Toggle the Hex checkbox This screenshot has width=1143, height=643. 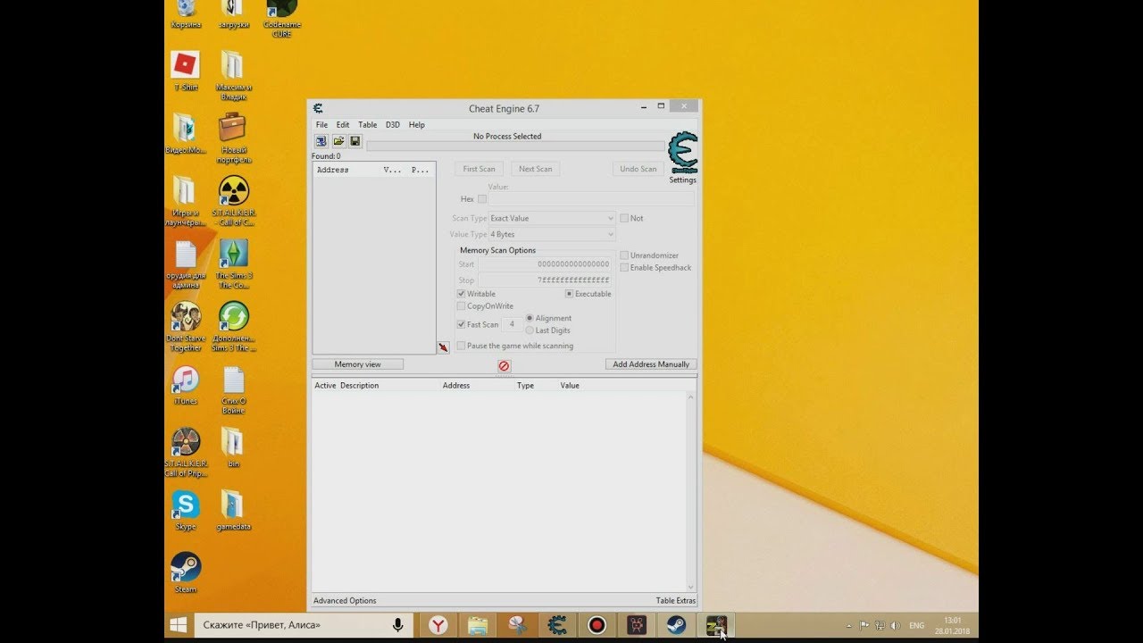[482, 199]
